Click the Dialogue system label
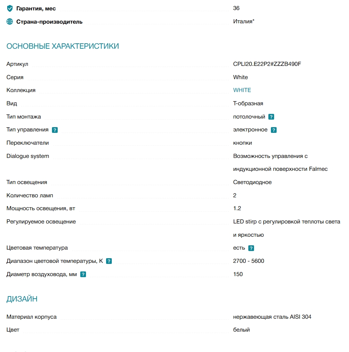Image resolution: width=349 pixels, height=352 pixels. pos(28,156)
